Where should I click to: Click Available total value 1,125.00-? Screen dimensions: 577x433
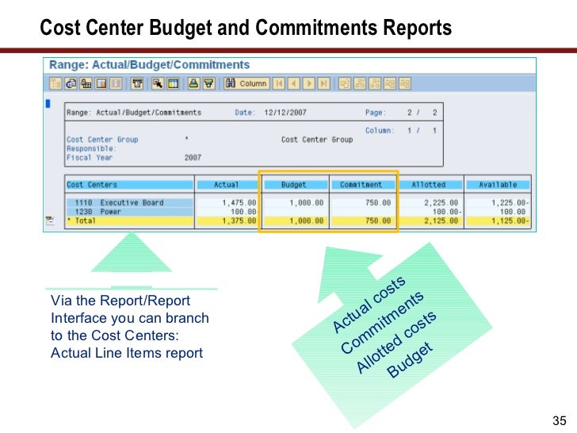(510, 221)
